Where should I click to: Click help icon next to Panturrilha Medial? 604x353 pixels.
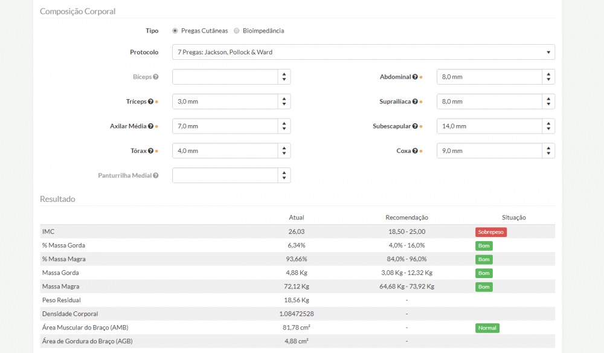[x=156, y=176]
